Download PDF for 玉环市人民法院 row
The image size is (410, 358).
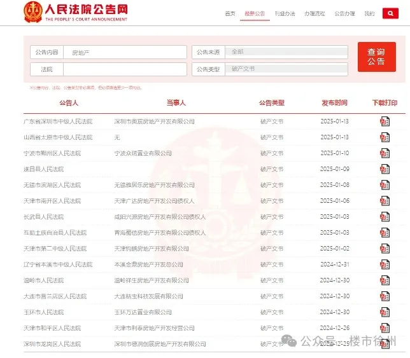[x=385, y=312]
